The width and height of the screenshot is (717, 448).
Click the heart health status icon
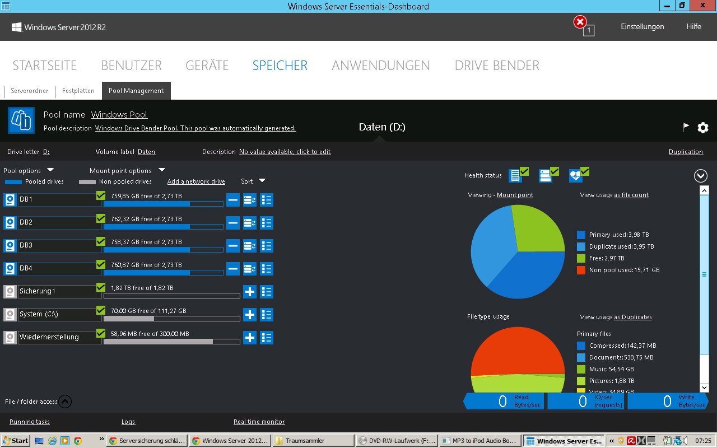pyautogui.click(x=576, y=176)
